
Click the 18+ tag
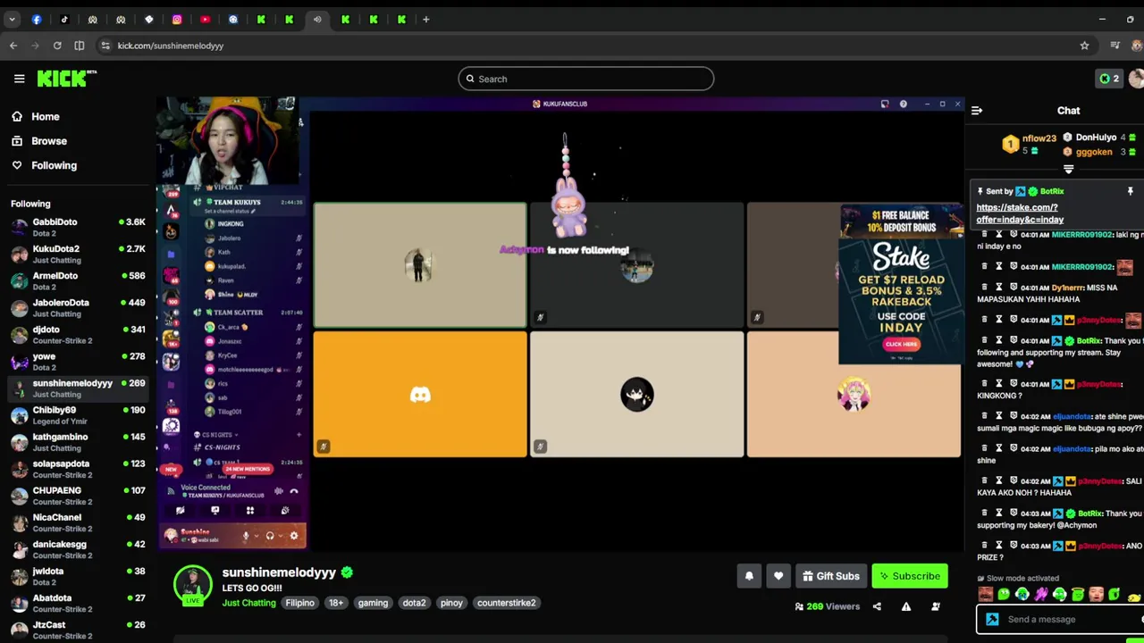pos(336,603)
